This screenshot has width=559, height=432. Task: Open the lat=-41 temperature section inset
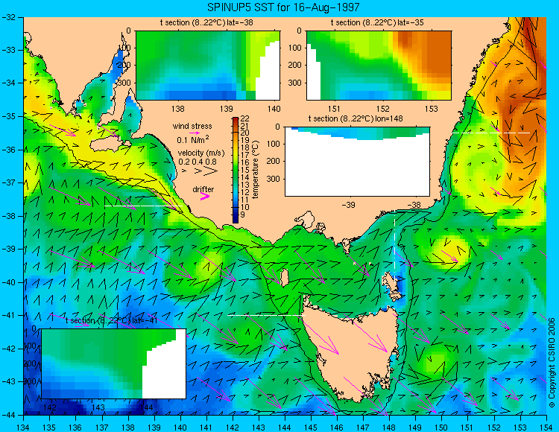click(x=114, y=363)
